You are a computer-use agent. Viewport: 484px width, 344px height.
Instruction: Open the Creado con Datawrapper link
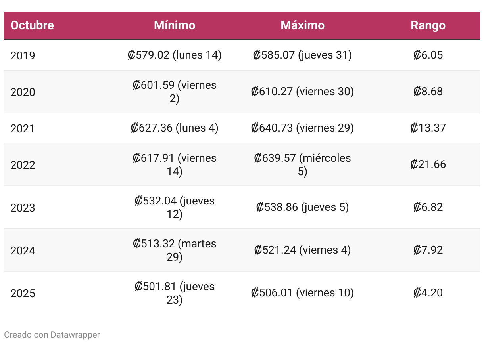pyautogui.click(x=52, y=334)
